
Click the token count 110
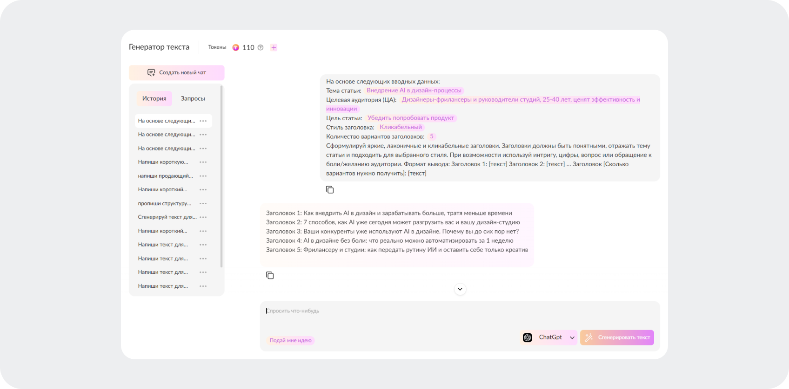tap(248, 47)
